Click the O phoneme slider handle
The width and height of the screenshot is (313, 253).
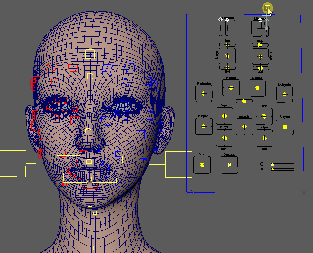(x=272, y=165)
